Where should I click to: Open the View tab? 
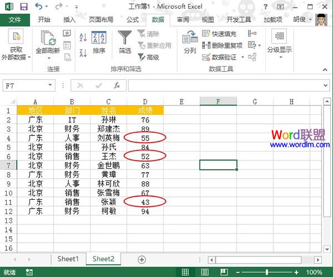pos(208,20)
